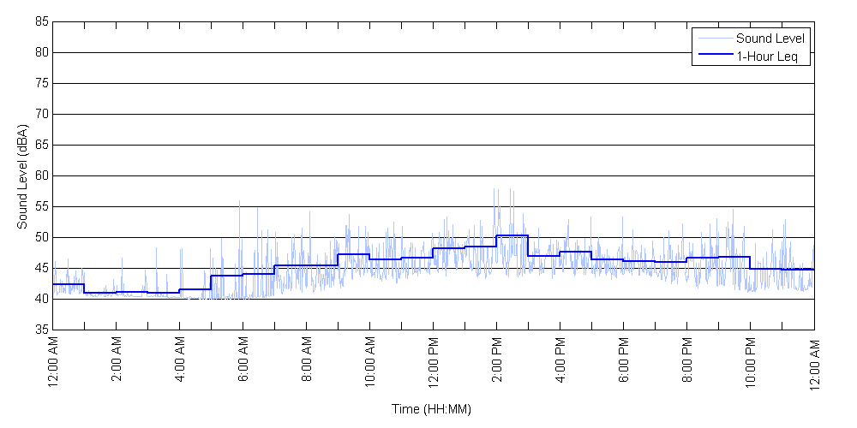Viewport: 857px width, 428px height.
Task: Click the light blue legend line sample
Action: (x=714, y=38)
